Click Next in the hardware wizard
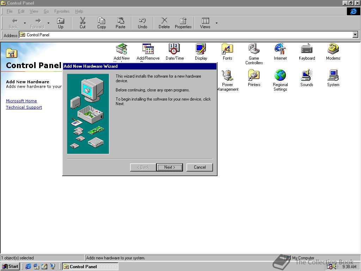The width and height of the screenshot is (361, 271). pyautogui.click(x=170, y=167)
